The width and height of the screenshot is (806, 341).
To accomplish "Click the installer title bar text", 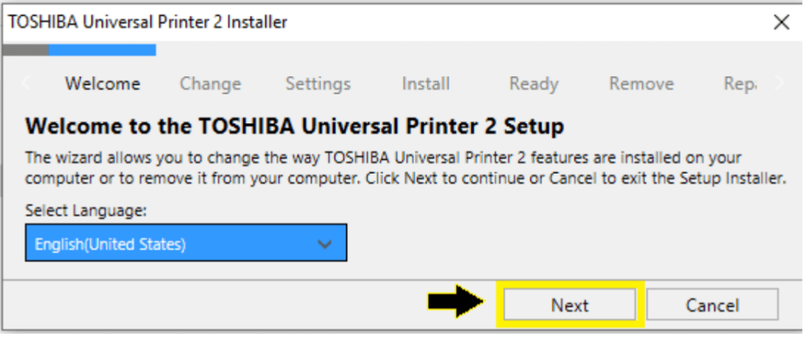I will [x=147, y=23].
